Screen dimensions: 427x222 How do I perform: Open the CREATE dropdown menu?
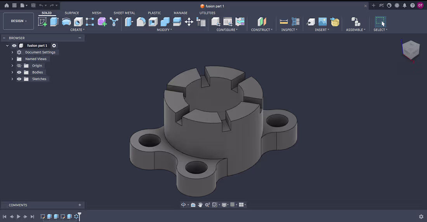pos(77,30)
